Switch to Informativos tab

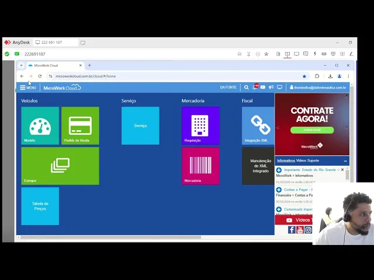tap(286, 160)
